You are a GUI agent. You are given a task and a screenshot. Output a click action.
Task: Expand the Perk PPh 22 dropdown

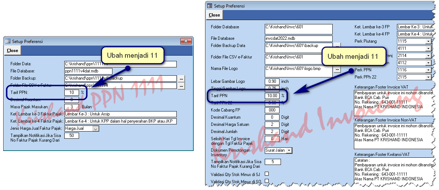428,77
